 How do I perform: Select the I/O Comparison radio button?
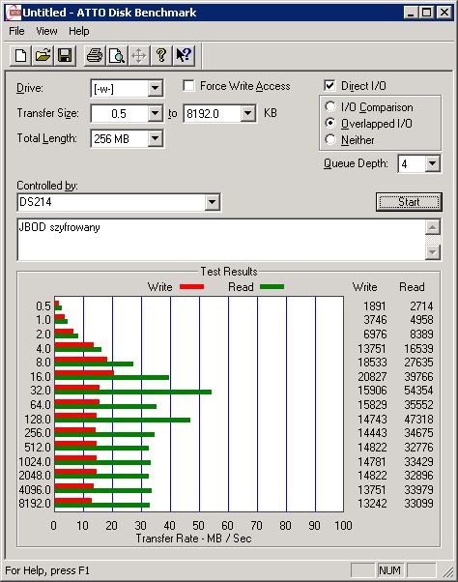click(x=330, y=107)
